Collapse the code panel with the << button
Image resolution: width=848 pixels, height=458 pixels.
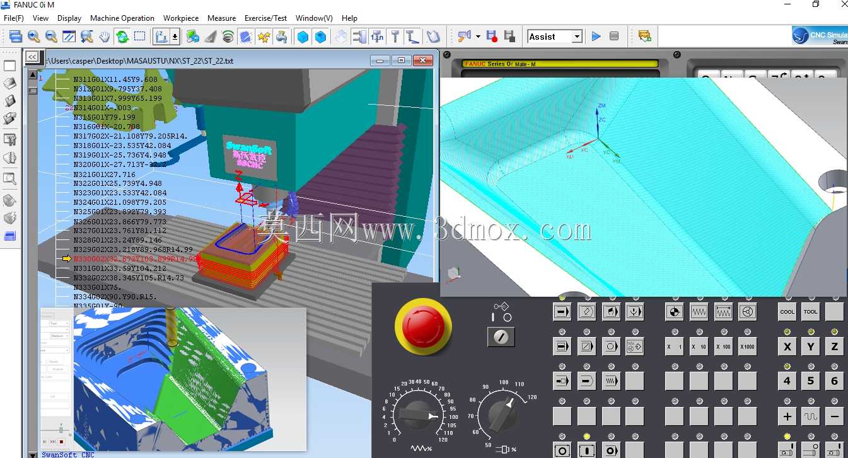pyautogui.click(x=32, y=57)
